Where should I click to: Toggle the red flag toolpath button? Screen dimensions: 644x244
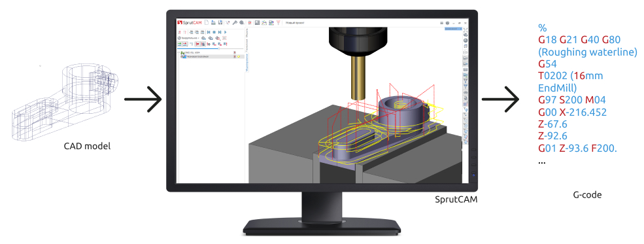197,44
